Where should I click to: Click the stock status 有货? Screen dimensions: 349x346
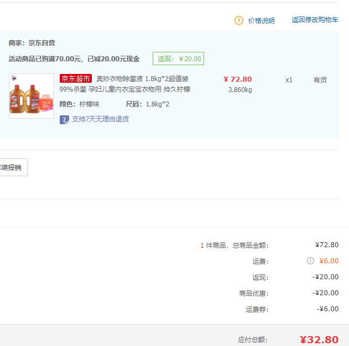320,79
